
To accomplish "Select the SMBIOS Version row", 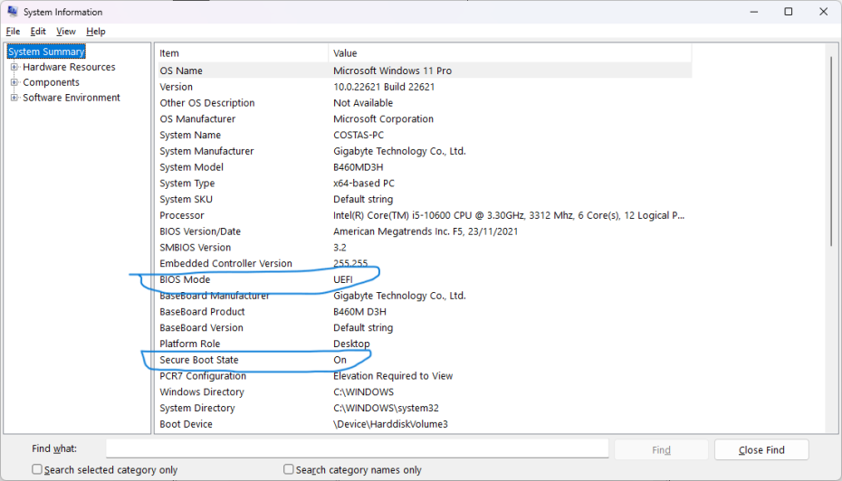I will tap(424, 248).
